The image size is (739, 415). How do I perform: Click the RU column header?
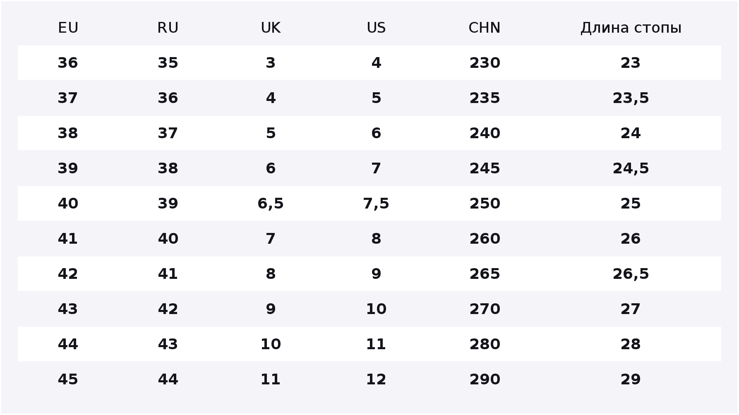(x=168, y=28)
